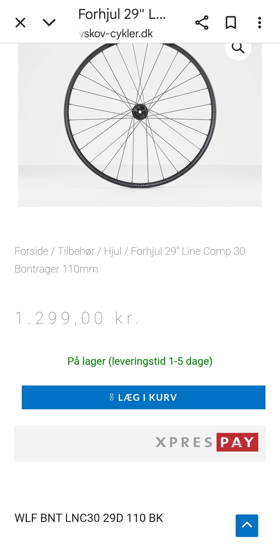Image resolution: width=280 pixels, height=550 pixels.
Task: Go to the Forside breadcrumb link
Action: [32, 251]
